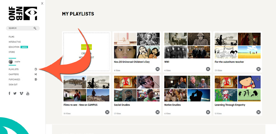Delete the WWI playlist

[x=208, y=69]
